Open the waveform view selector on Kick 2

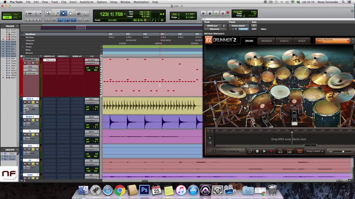tap(31, 106)
